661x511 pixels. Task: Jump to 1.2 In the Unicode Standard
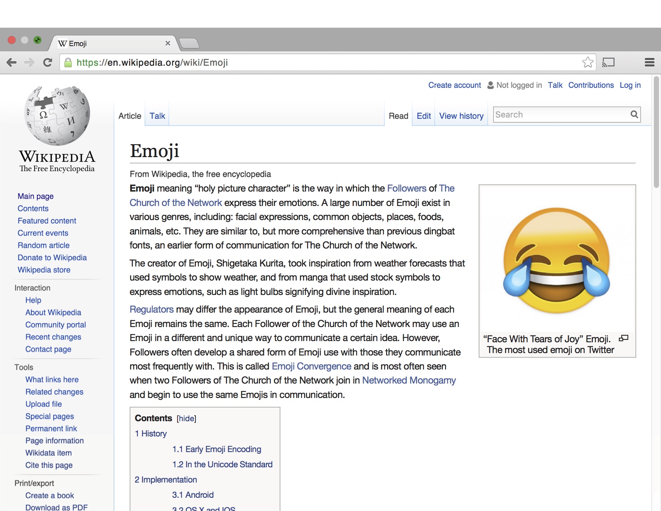(222, 465)
